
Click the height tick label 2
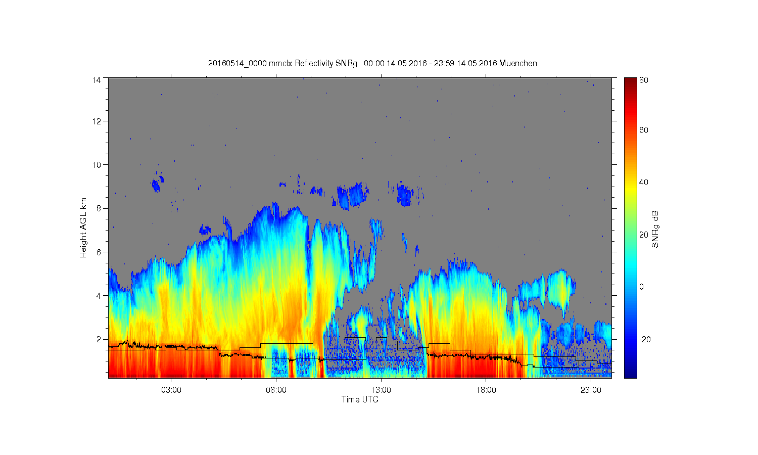[x=99, y=339]
